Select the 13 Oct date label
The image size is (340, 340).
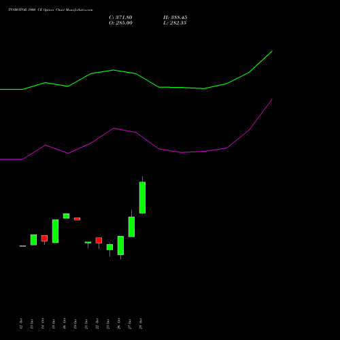click(x=32, y=324)
